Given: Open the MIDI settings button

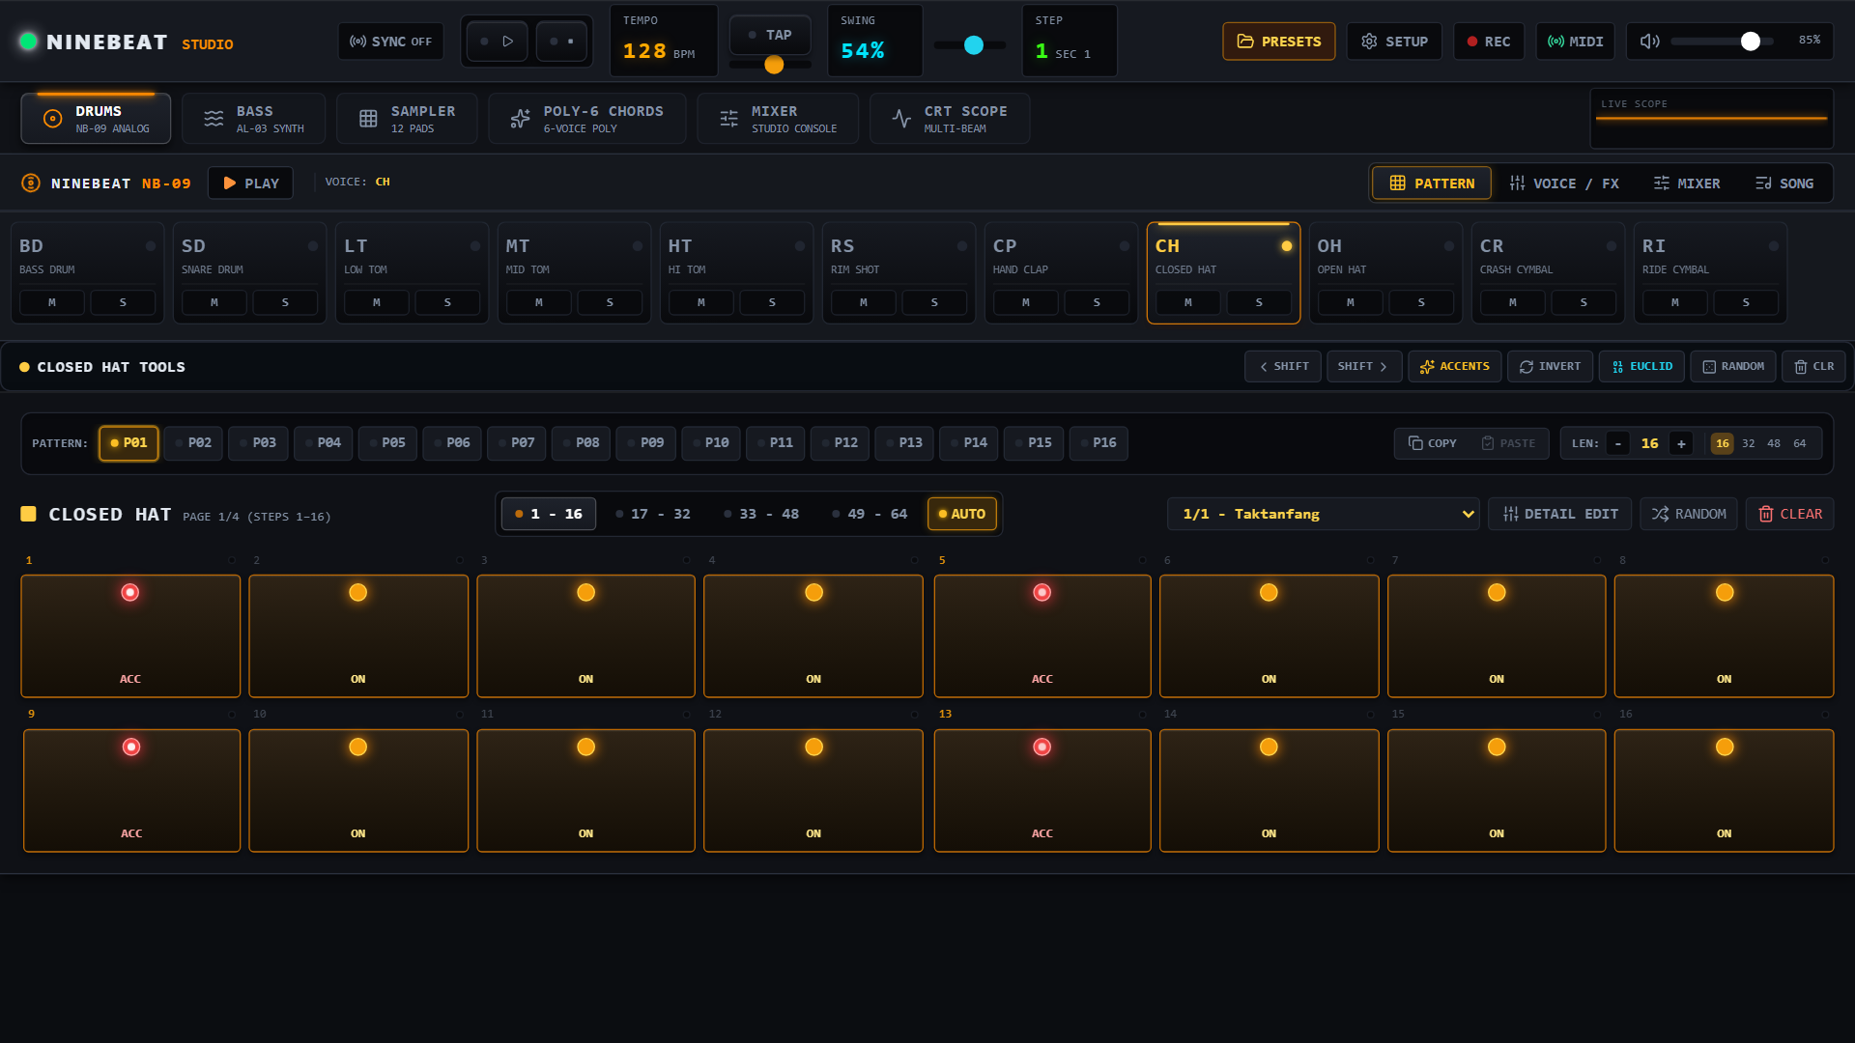Looking at the screenshot, I should [x=1576, y=42].
